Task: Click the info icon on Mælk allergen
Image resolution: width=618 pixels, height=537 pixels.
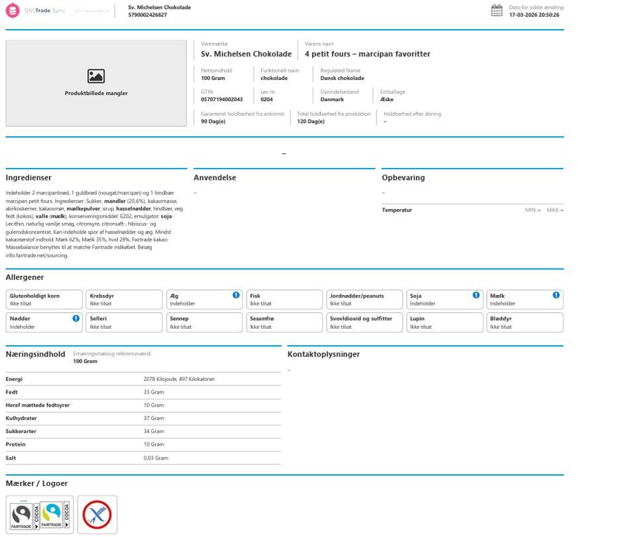Action: 556,295
